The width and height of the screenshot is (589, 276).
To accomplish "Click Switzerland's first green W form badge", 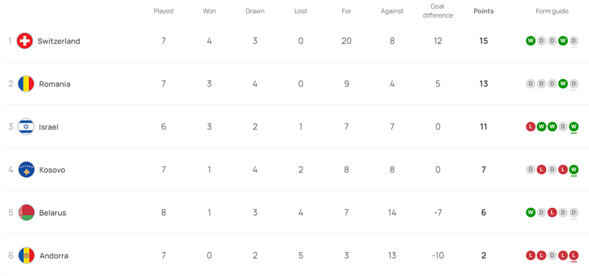I will point(530,41).
